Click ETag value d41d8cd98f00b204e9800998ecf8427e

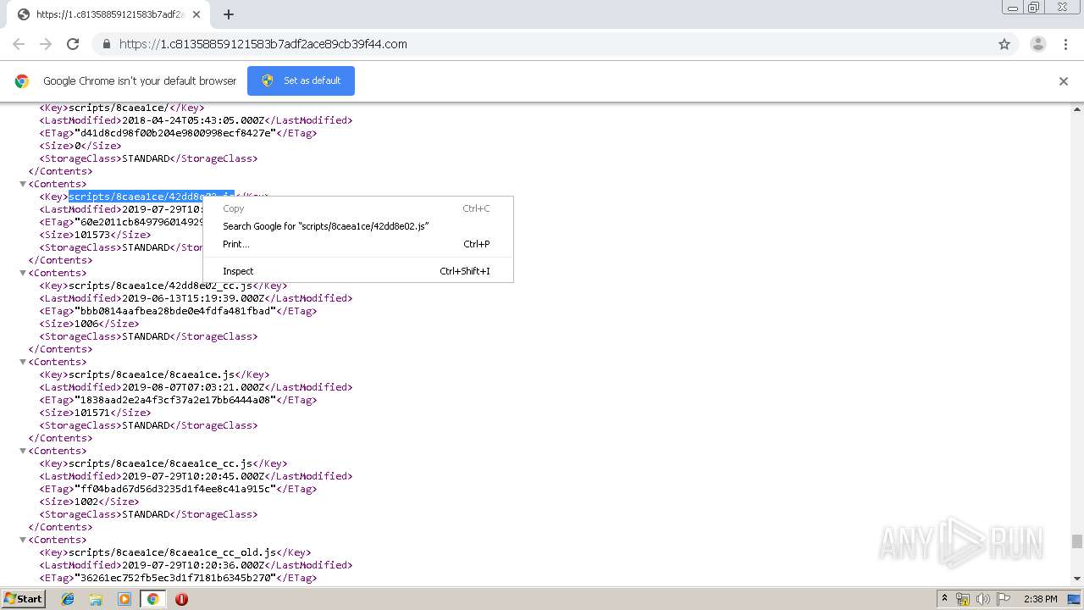175,133
